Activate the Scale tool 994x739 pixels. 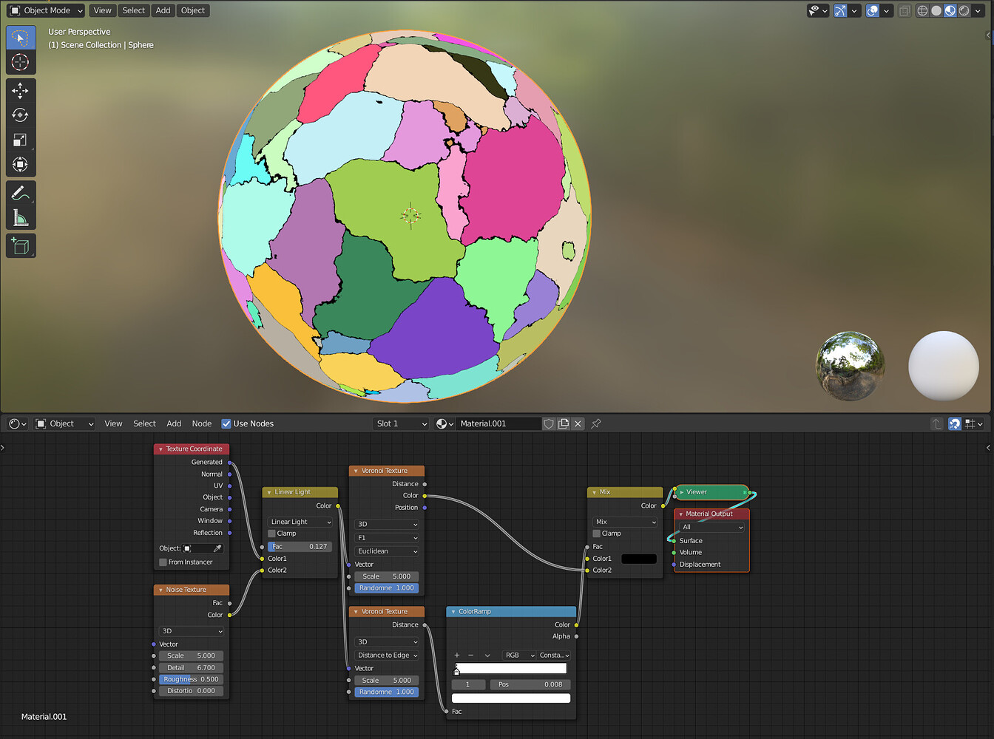(21, 140)
